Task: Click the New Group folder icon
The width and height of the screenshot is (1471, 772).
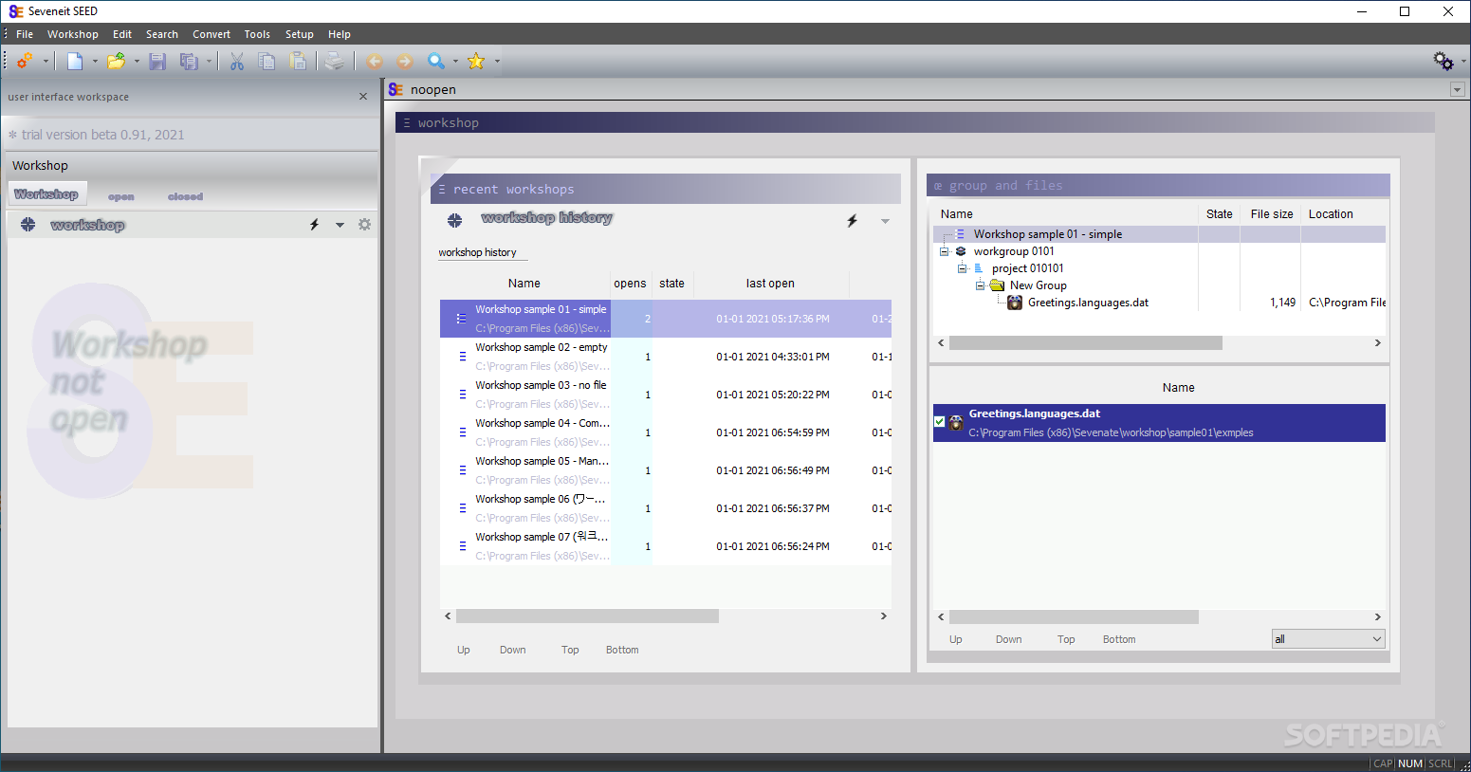Action: point(997,285)
